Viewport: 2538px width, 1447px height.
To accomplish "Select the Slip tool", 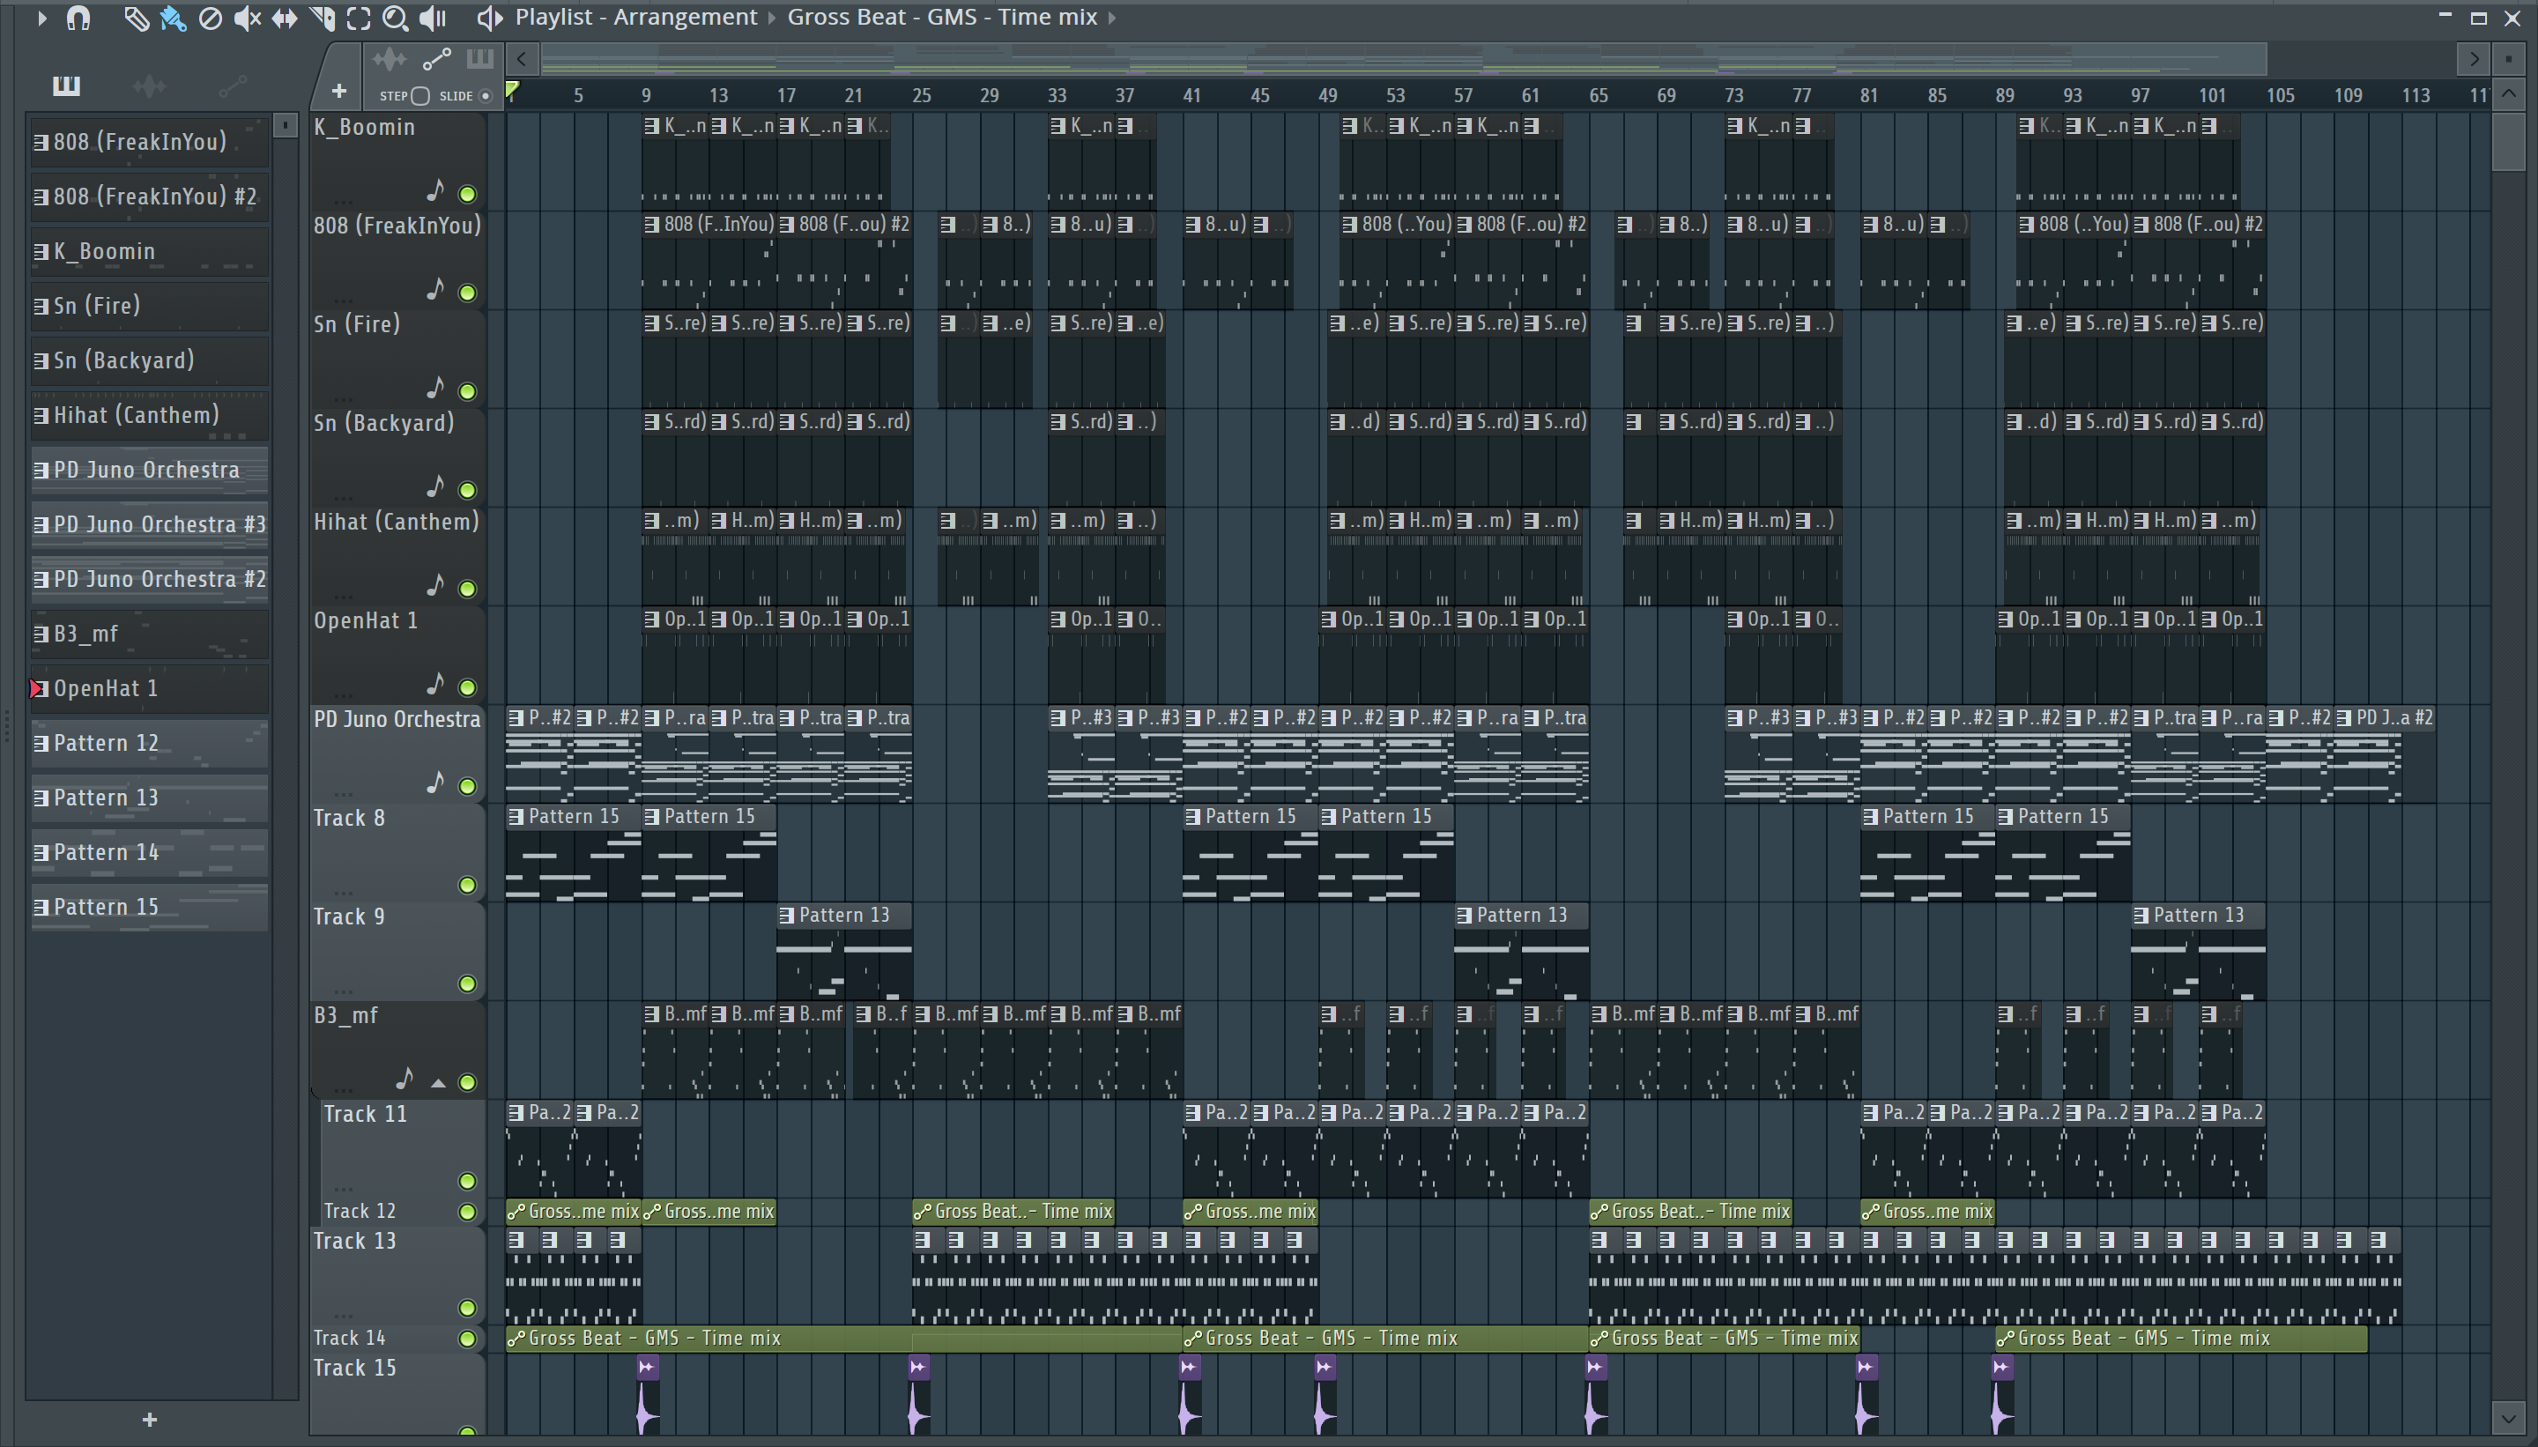I will point(285,18).
